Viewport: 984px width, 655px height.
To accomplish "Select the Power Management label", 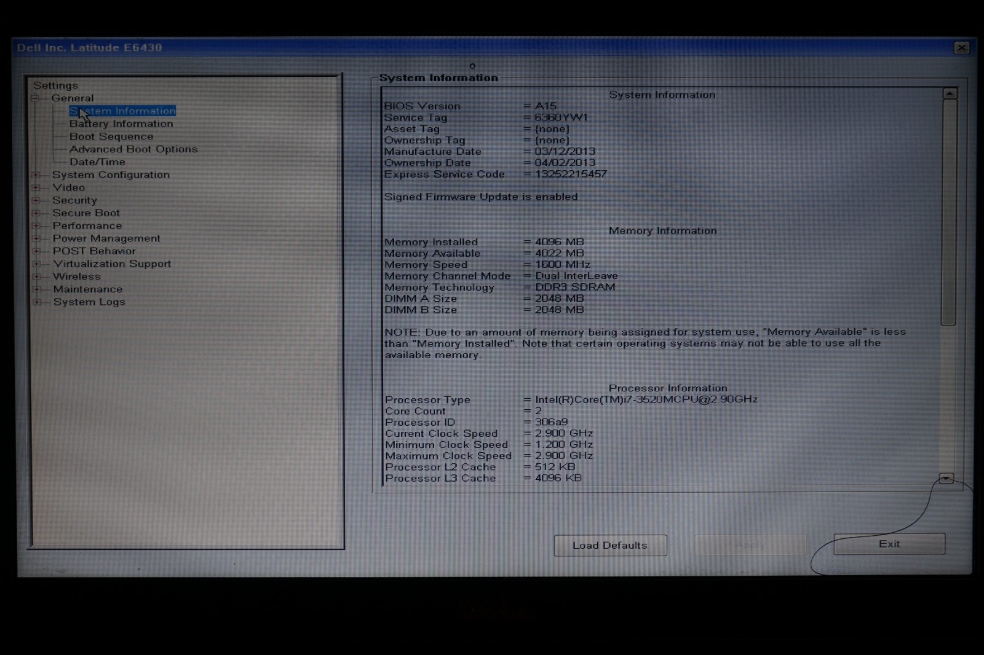I will (106, 238).
